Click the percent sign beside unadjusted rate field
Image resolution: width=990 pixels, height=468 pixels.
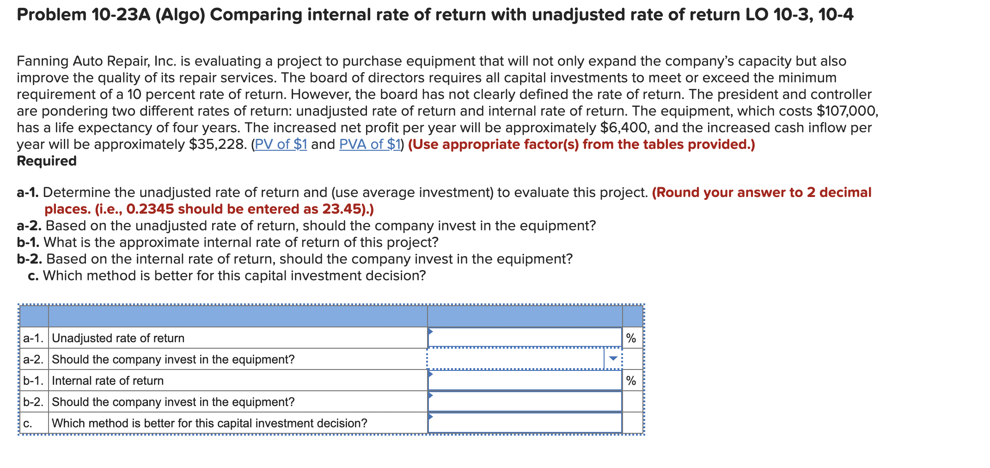(x=630, y=338)
